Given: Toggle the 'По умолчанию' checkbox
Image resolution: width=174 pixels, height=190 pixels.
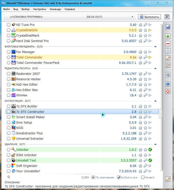Looking at the screenshot, I should tap(93, 177).
